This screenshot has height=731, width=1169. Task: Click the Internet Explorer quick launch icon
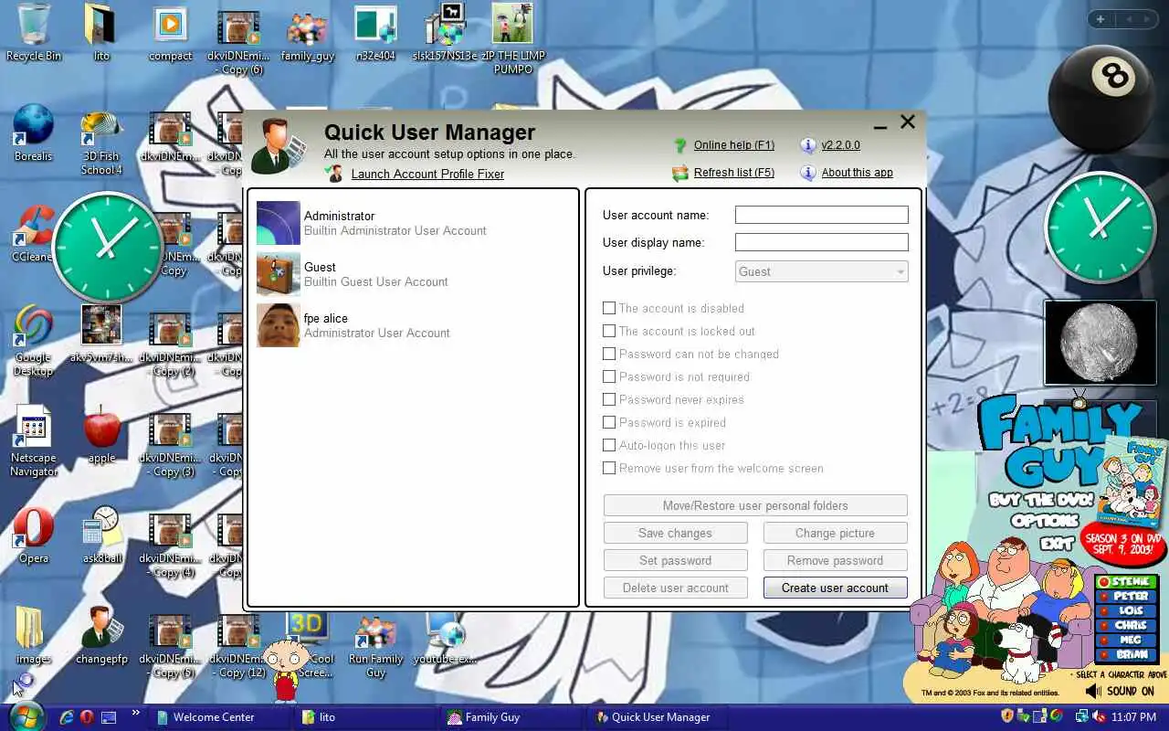(x=67, y=717)
